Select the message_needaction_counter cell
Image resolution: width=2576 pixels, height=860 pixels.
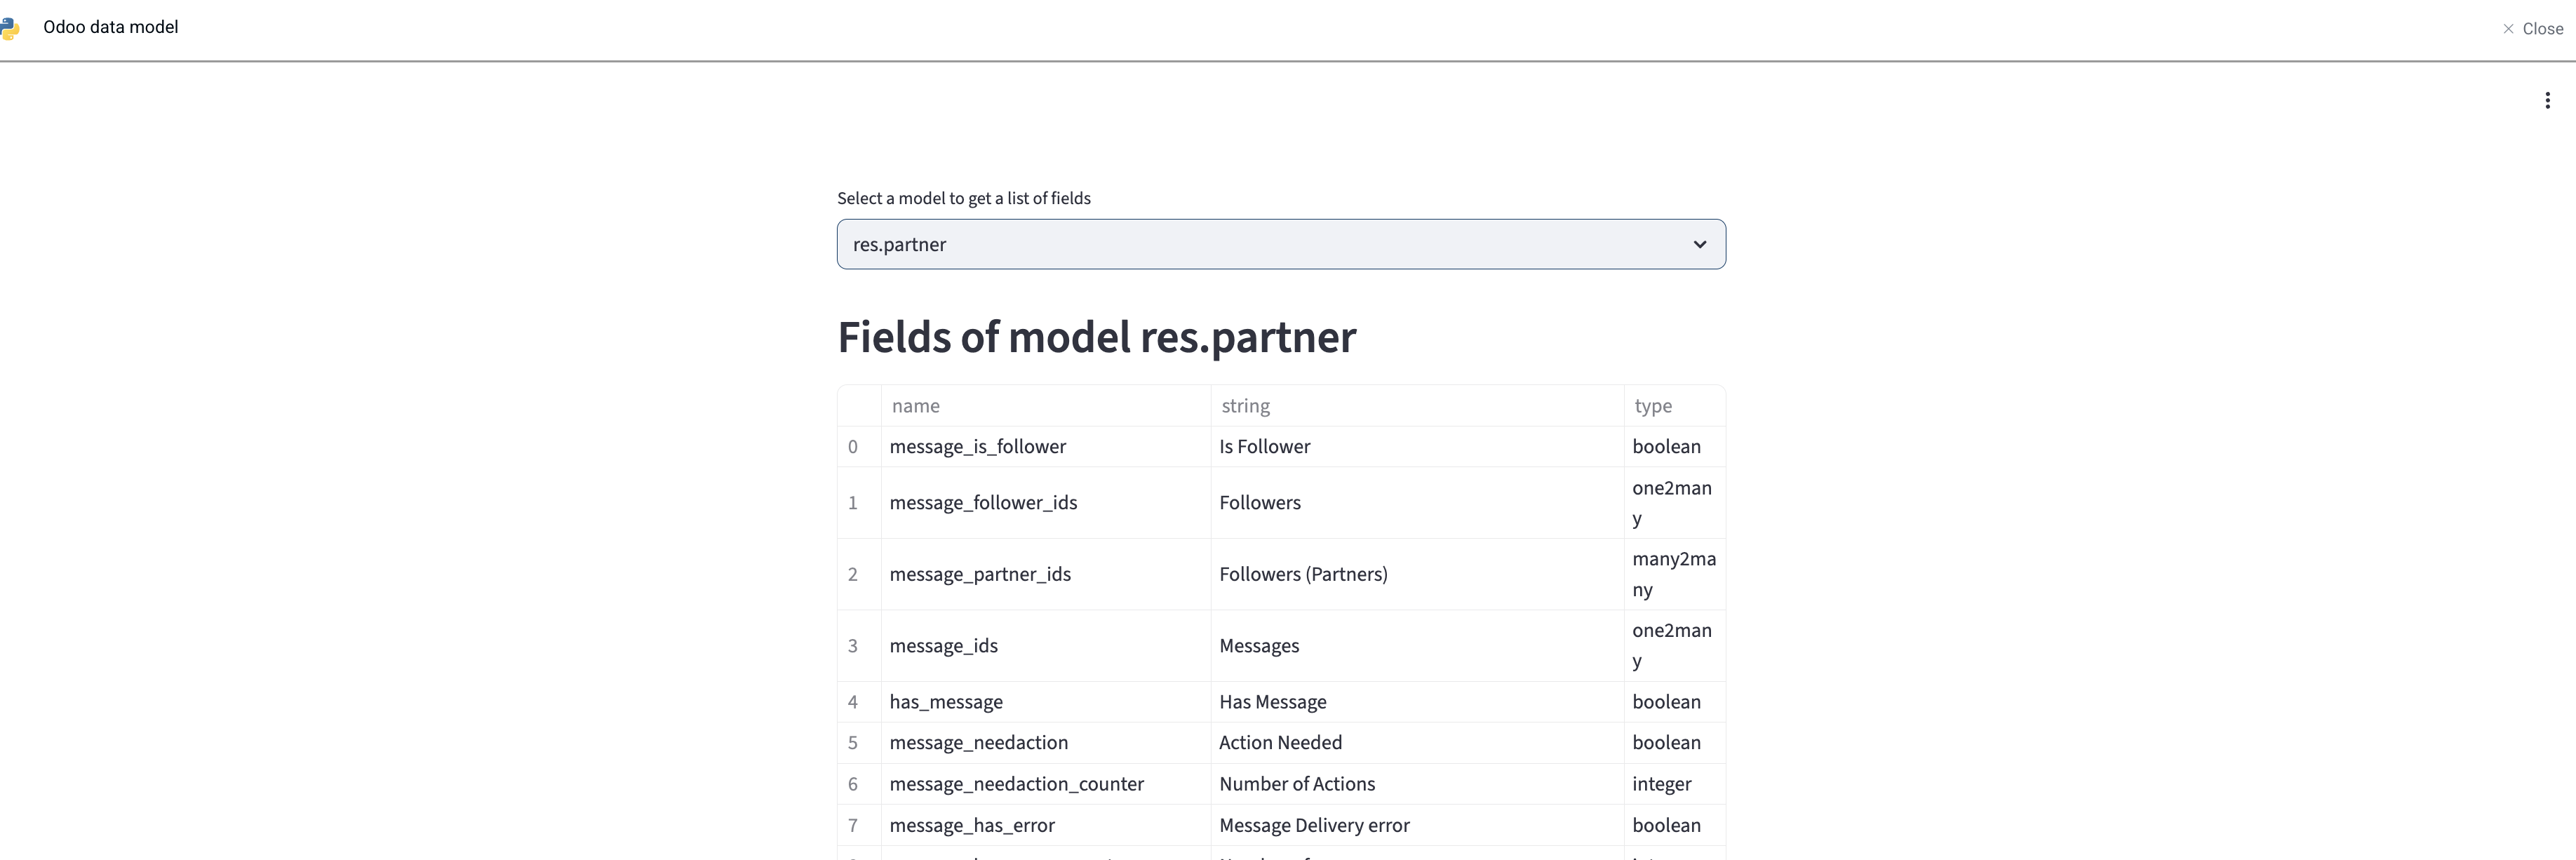pyautogui.click(x=1045, y=784)
